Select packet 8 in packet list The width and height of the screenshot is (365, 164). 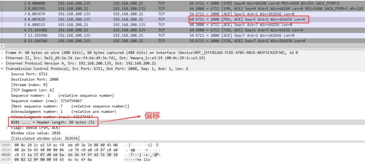[x=135, y=41]
